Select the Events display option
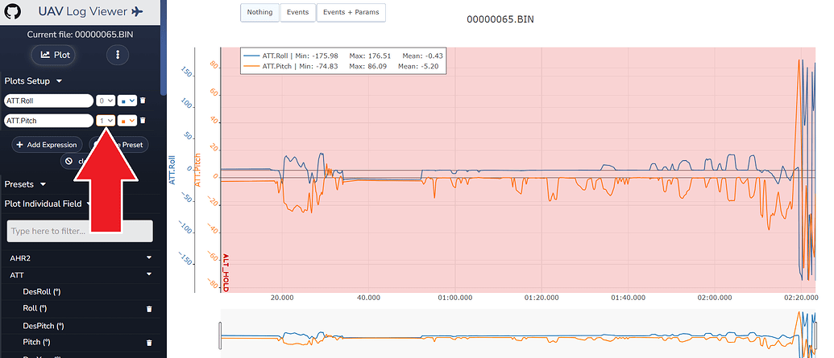 click(297, 13)
